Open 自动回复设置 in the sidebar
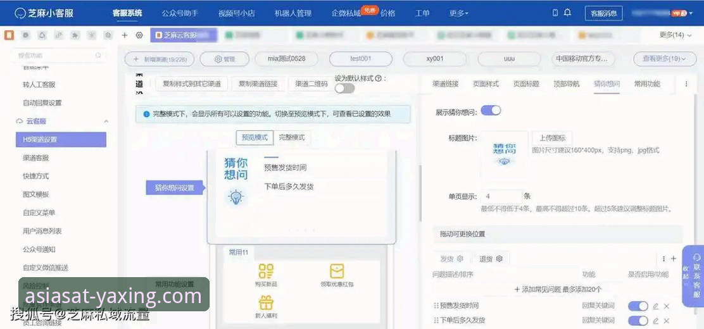 click(42, 102)
